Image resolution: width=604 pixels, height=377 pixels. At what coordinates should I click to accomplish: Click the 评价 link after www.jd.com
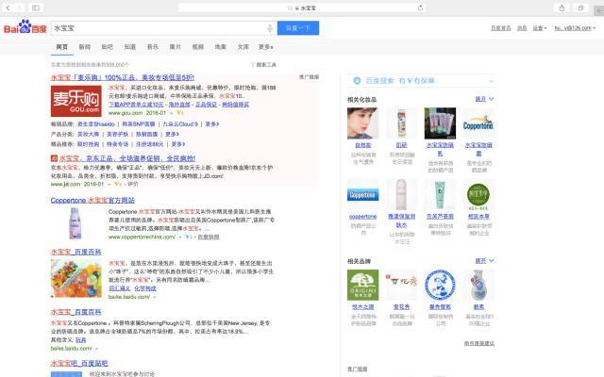click(x=132, y=185)
